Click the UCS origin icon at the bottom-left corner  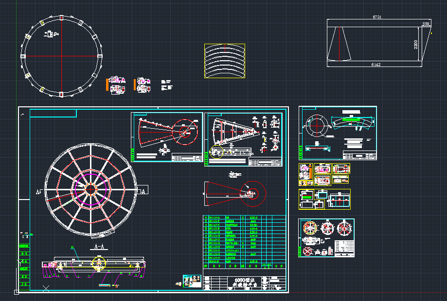17,292
